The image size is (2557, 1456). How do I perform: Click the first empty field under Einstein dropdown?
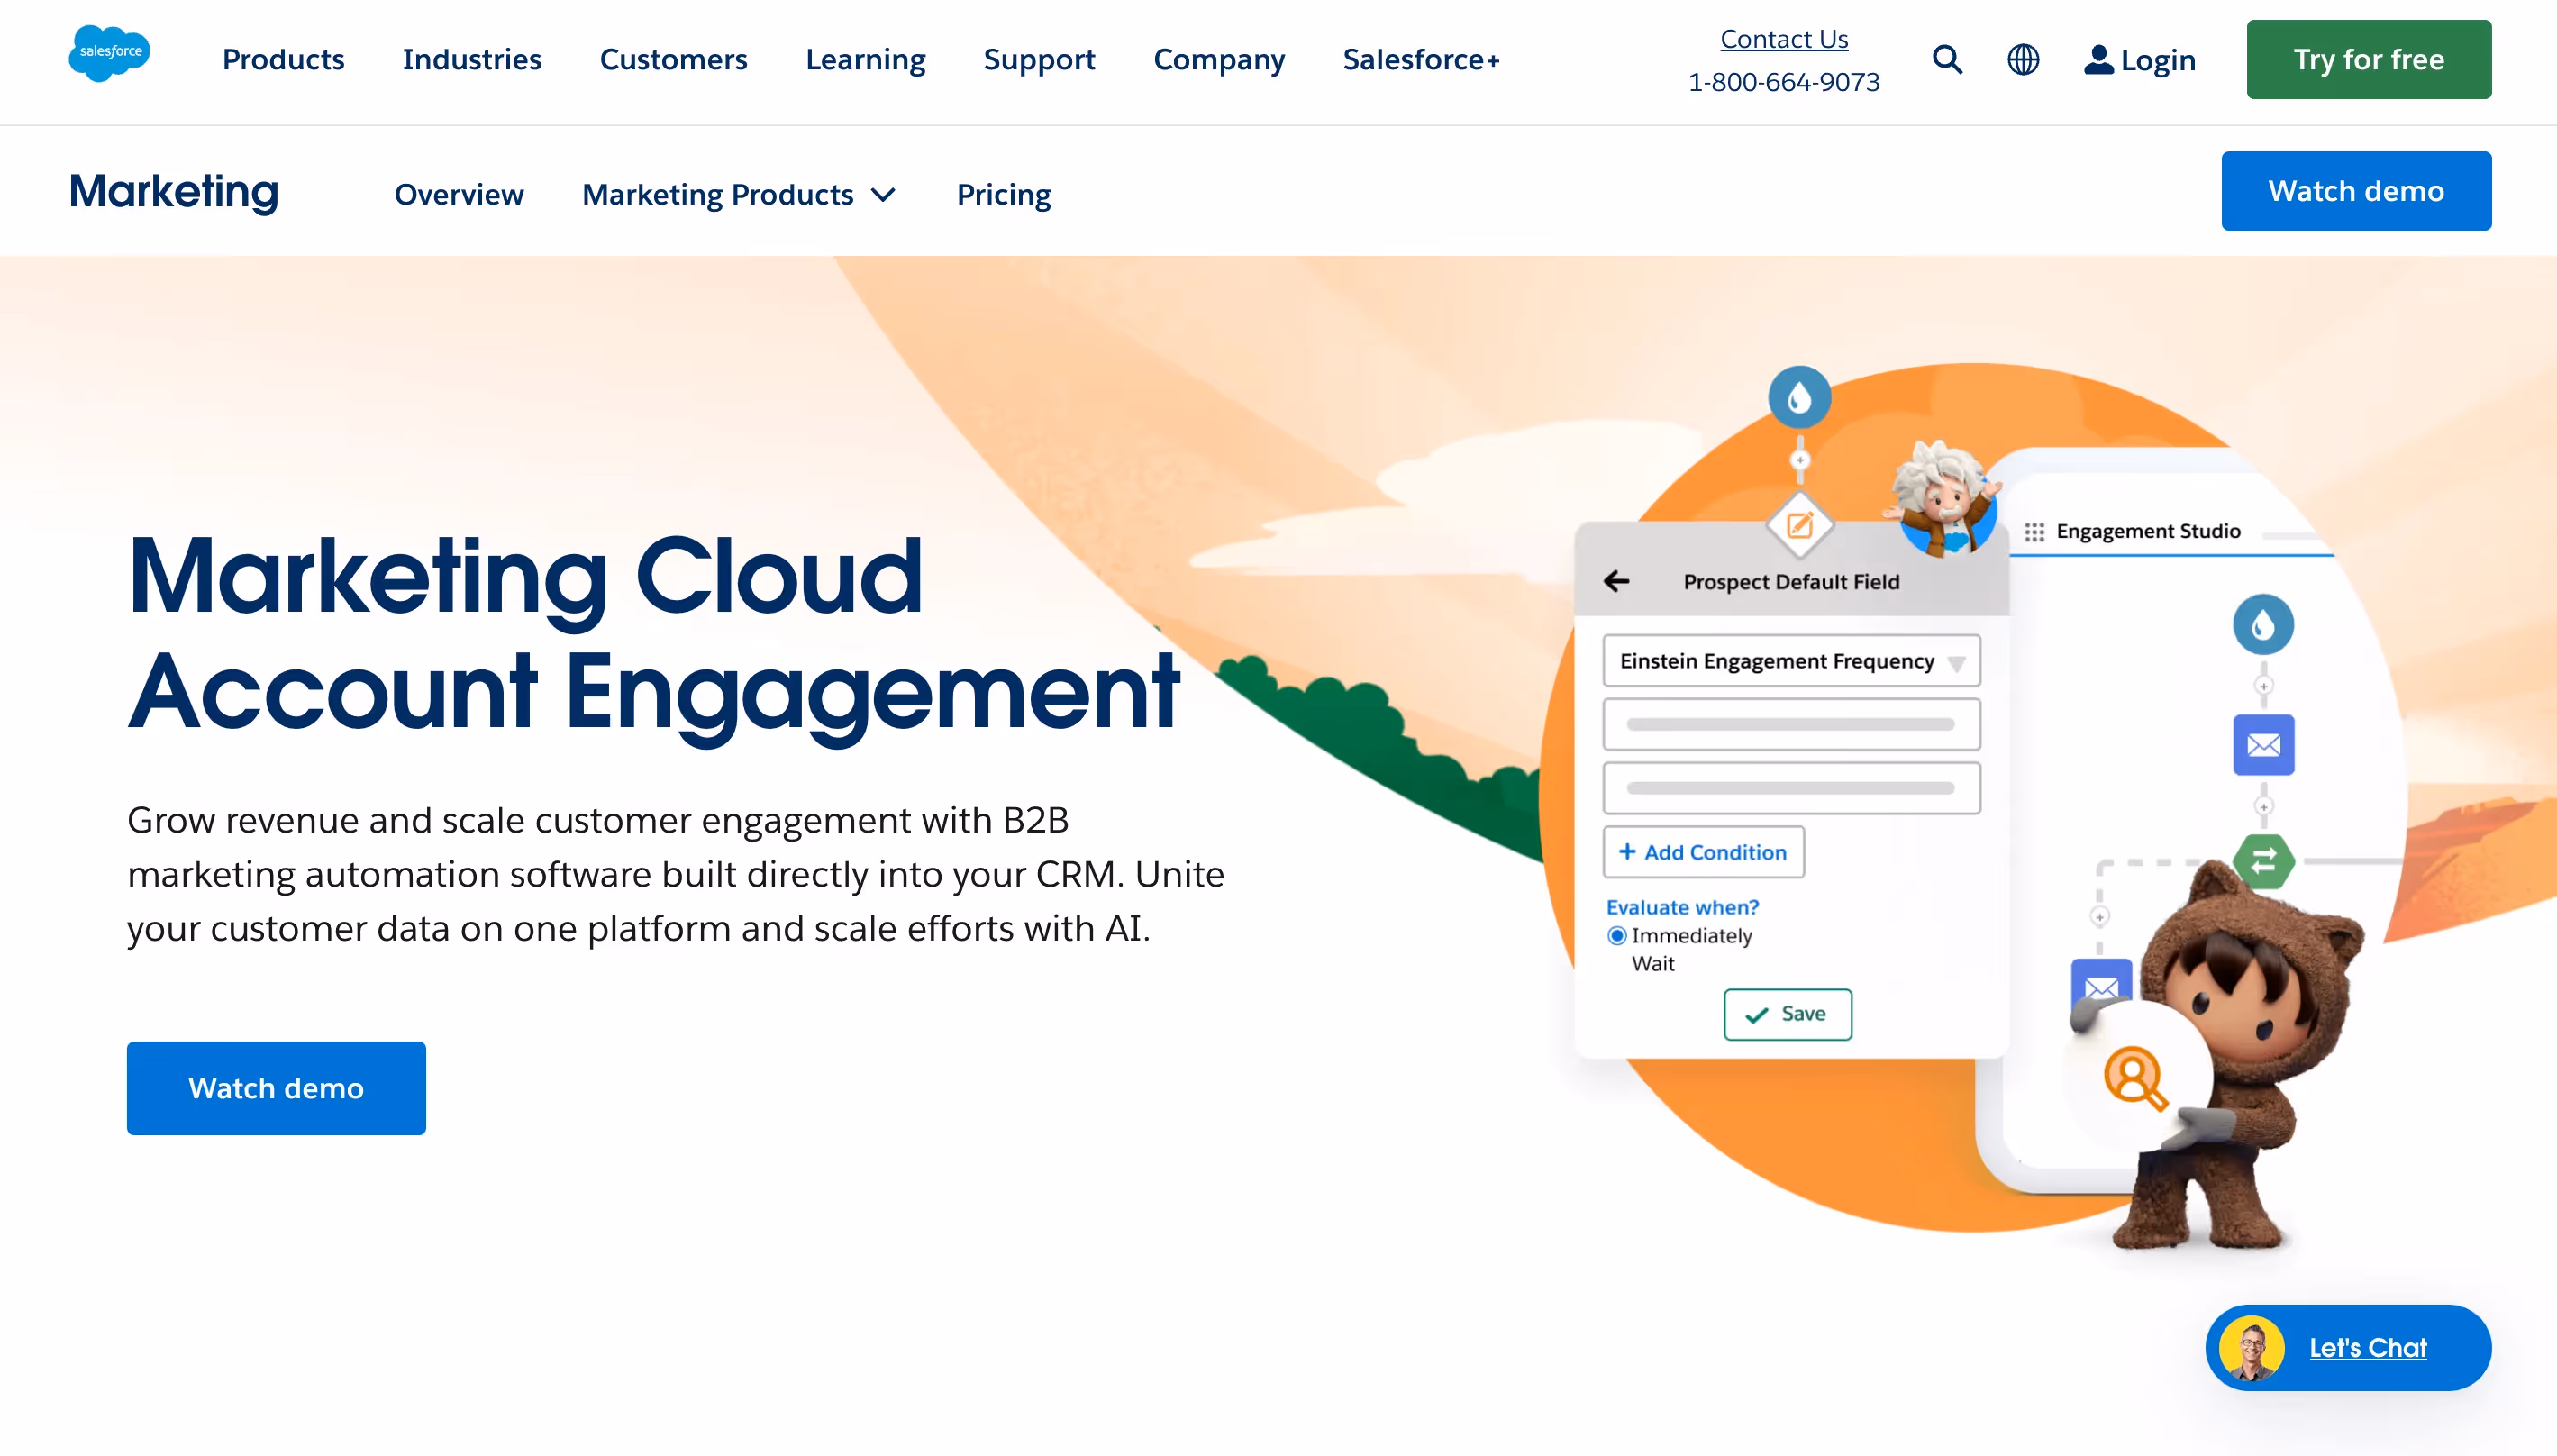1791,725
